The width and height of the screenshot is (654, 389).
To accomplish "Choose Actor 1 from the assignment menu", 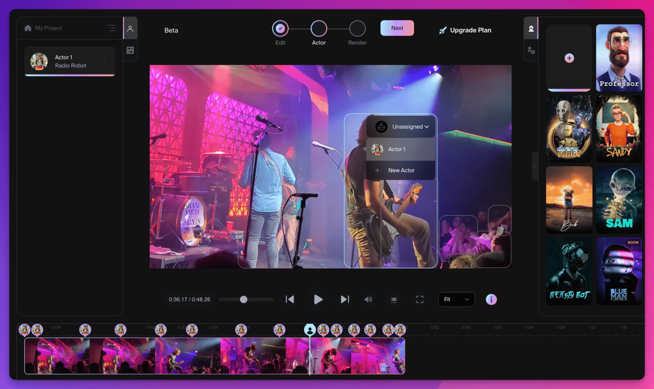I will pyautogui.click(x=397, y=149).
